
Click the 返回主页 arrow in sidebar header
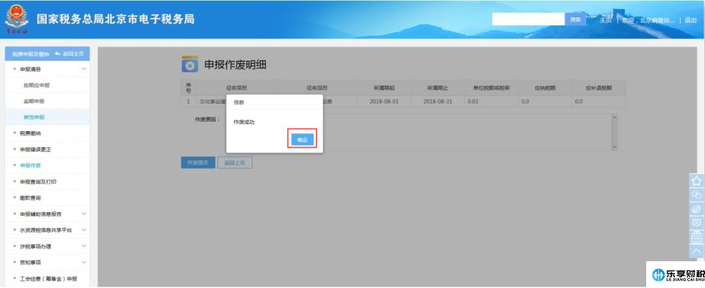pos(69,54)
